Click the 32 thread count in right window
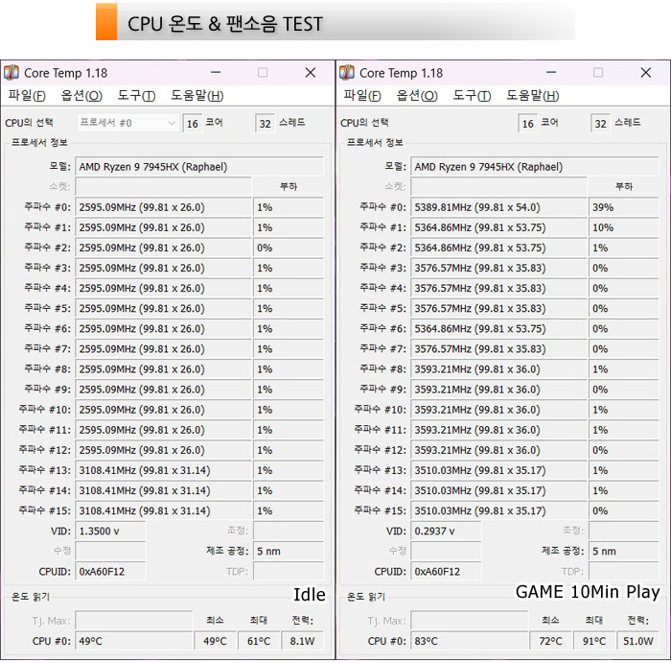Image resolution: width=671 pixels, height=663 pixels. tap(600, 124)
